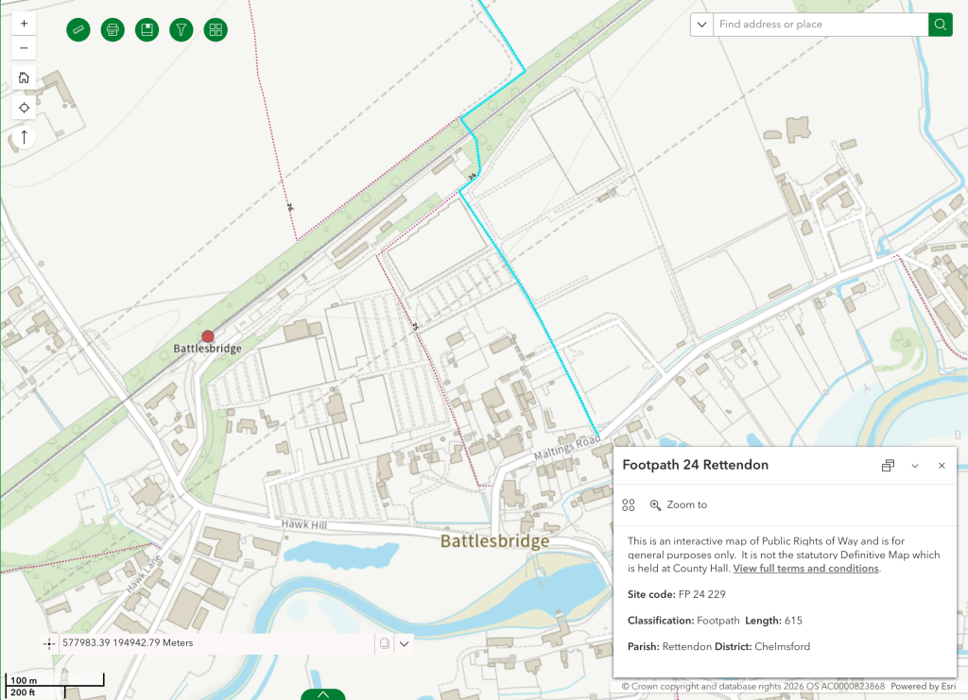Open coordinate system options dropdown
Image resolution: width=968 pixels, height=700 pixels.
tap(405, 643)
